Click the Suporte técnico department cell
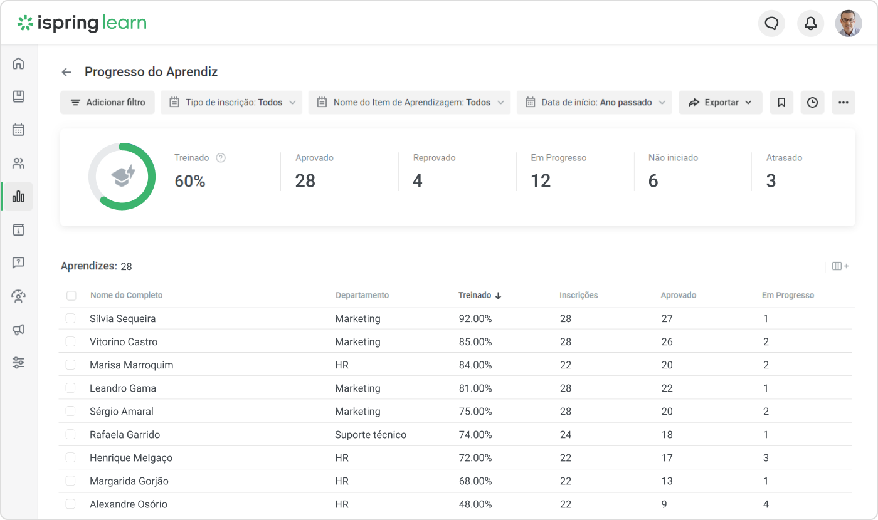878x520 pixels. (371, 434)
